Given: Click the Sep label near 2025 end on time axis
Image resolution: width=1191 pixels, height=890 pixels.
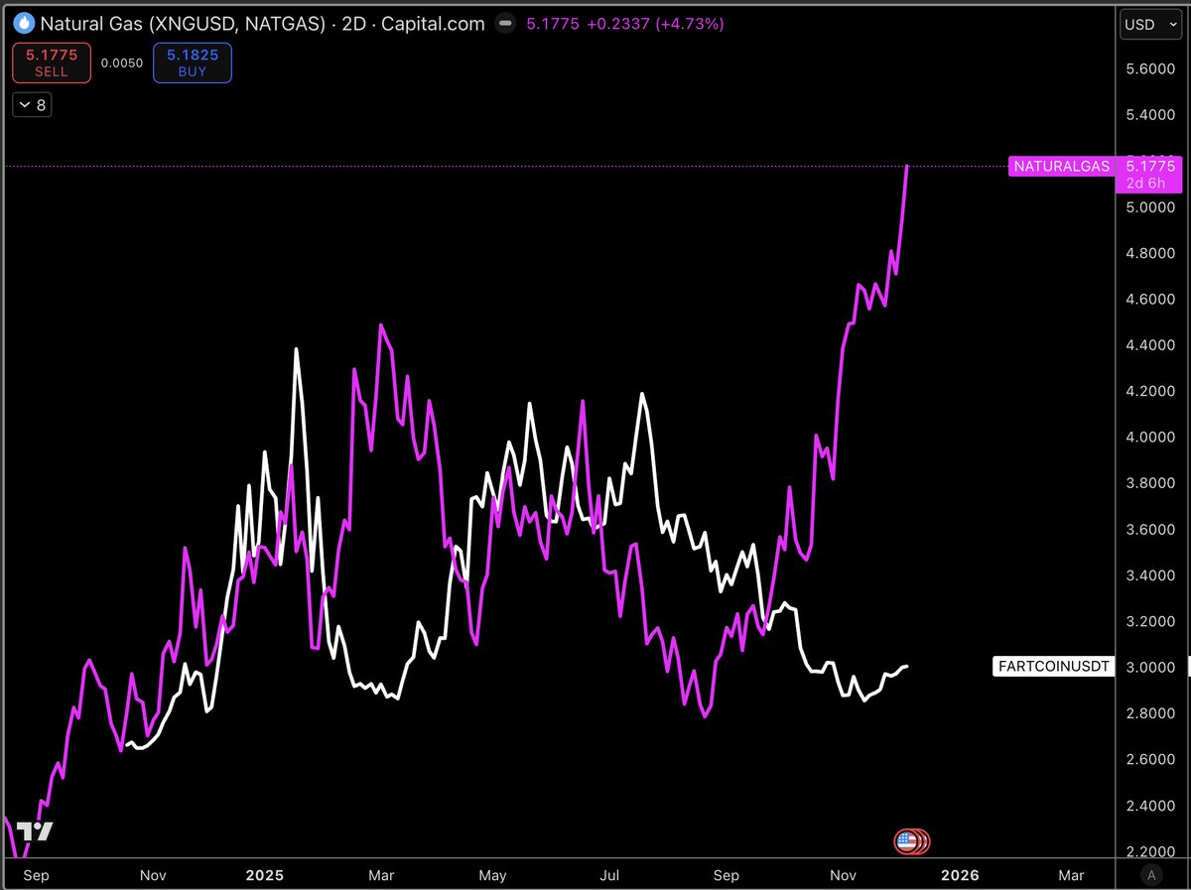Looking at the screenshot, I should click(x=727, y=875).
